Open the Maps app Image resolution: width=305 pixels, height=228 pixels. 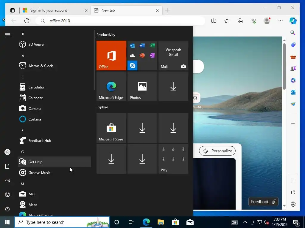pos(55,205)
